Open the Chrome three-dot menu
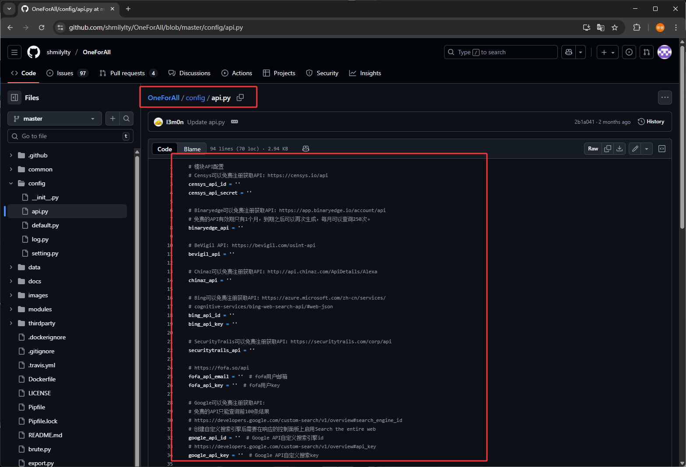This screenshot has width=686, height=467. click(x=676, y=28)
